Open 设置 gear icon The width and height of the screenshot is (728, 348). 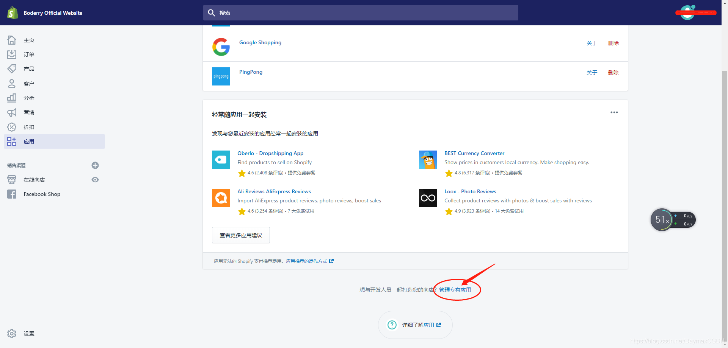click(12, 334)
